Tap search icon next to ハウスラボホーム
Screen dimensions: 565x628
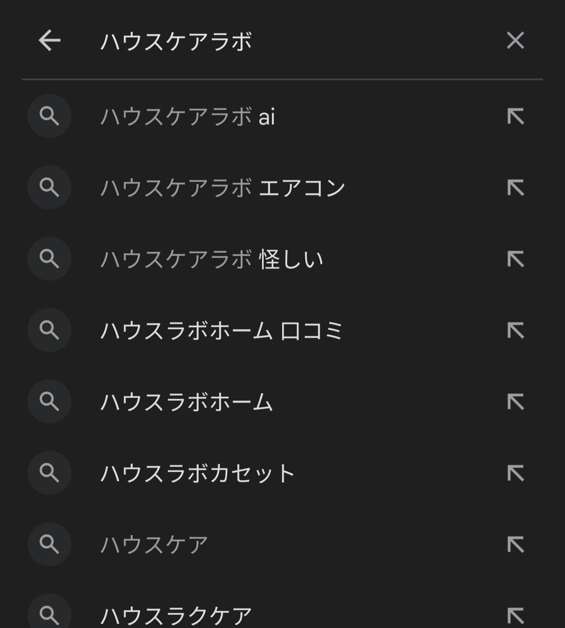tap(49, 402)
